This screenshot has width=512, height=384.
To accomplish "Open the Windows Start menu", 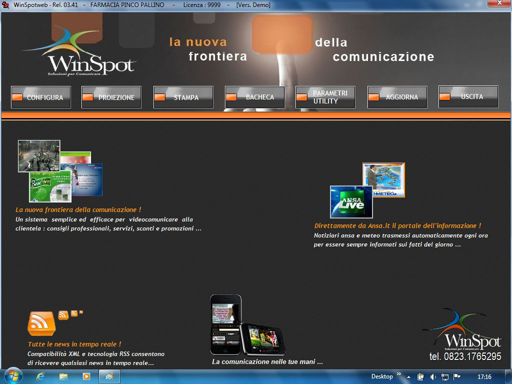I will click(x=12, y=376).
